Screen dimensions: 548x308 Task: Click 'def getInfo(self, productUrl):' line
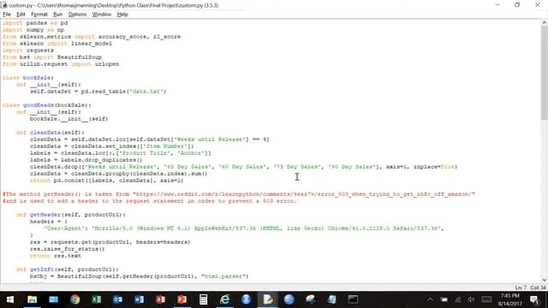[x=68, y=269]
